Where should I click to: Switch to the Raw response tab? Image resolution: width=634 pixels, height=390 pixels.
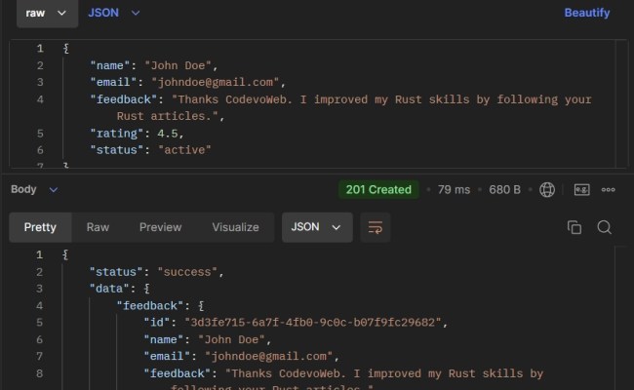[x=98, y=227]
